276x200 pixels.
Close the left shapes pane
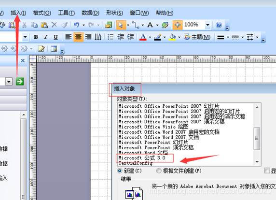[23, 60]
